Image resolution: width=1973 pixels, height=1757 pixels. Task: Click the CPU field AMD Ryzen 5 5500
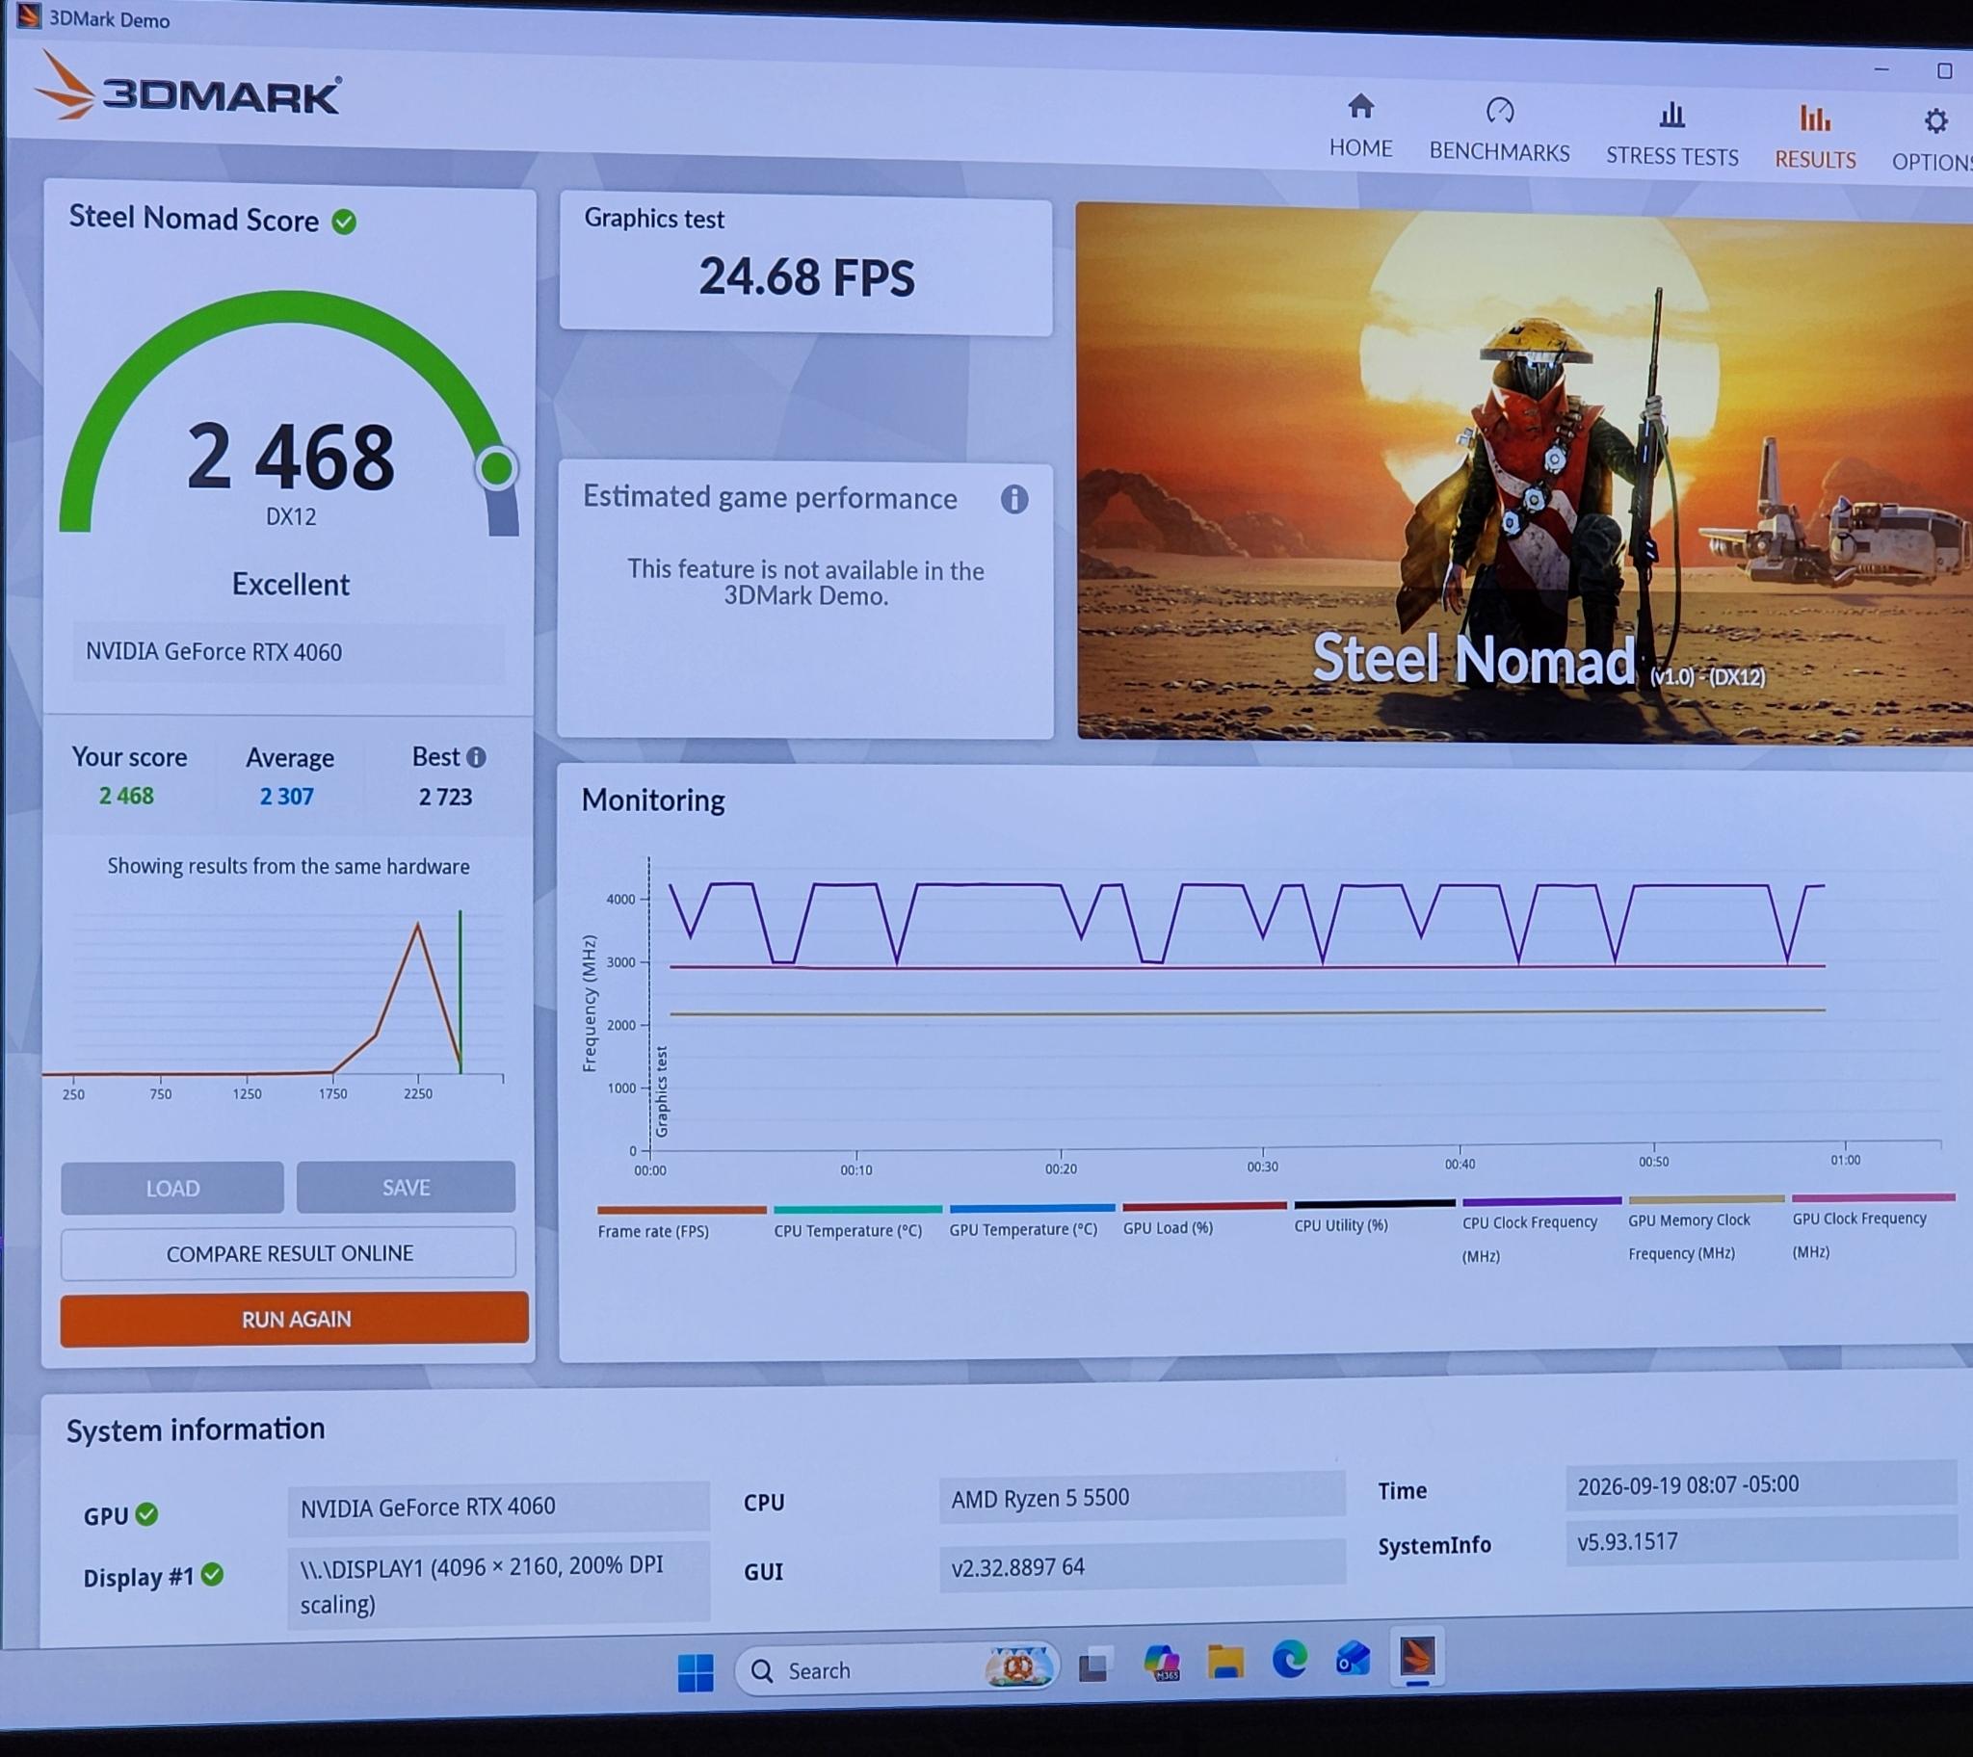(x=1142, y=1497)
